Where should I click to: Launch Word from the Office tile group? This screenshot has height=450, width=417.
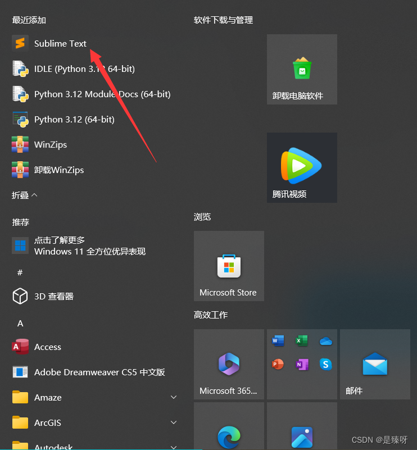coord(278,341)
